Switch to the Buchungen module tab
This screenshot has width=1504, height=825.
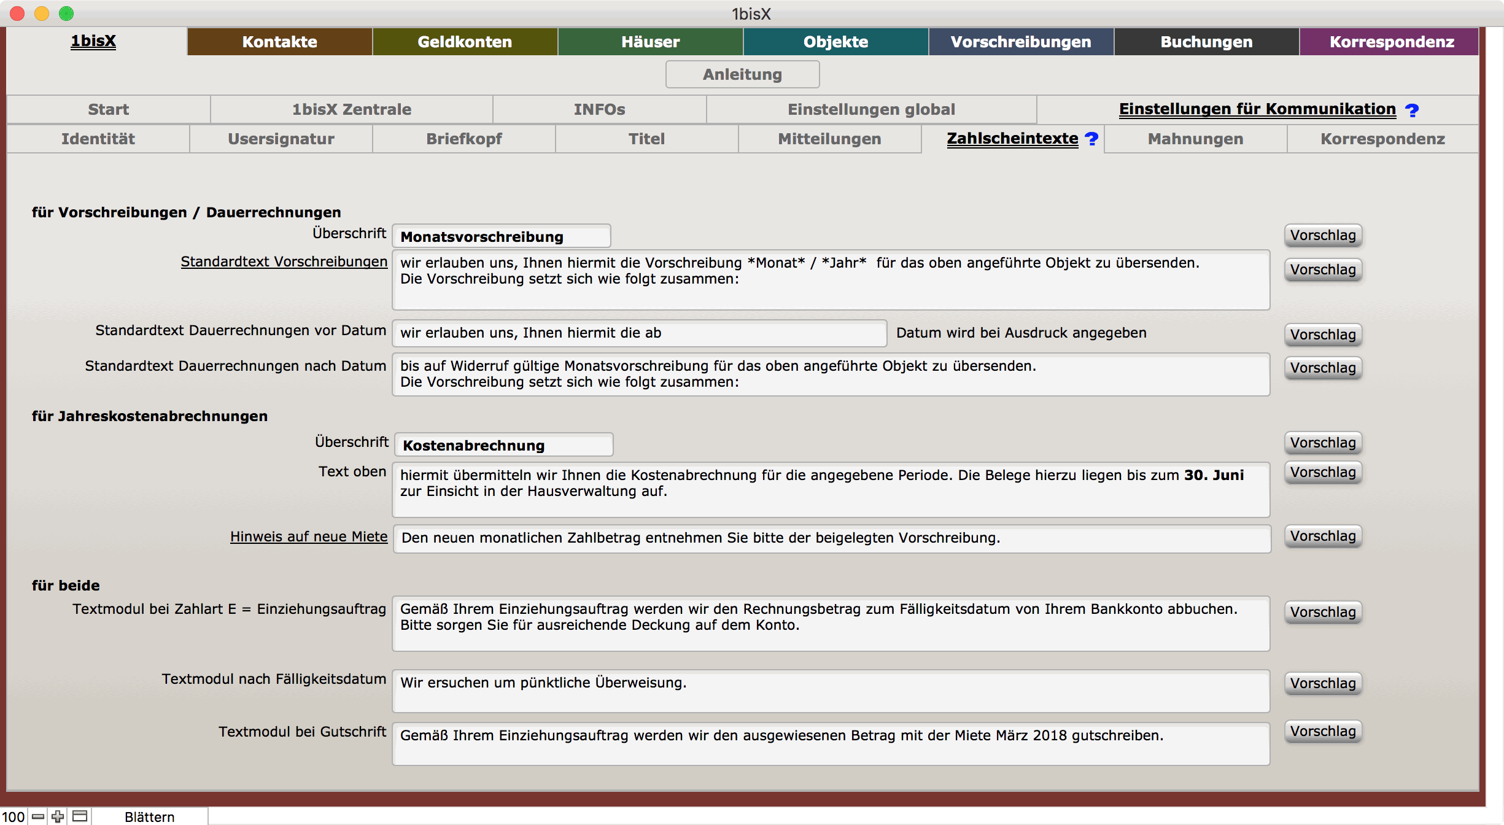point(1207,42)
